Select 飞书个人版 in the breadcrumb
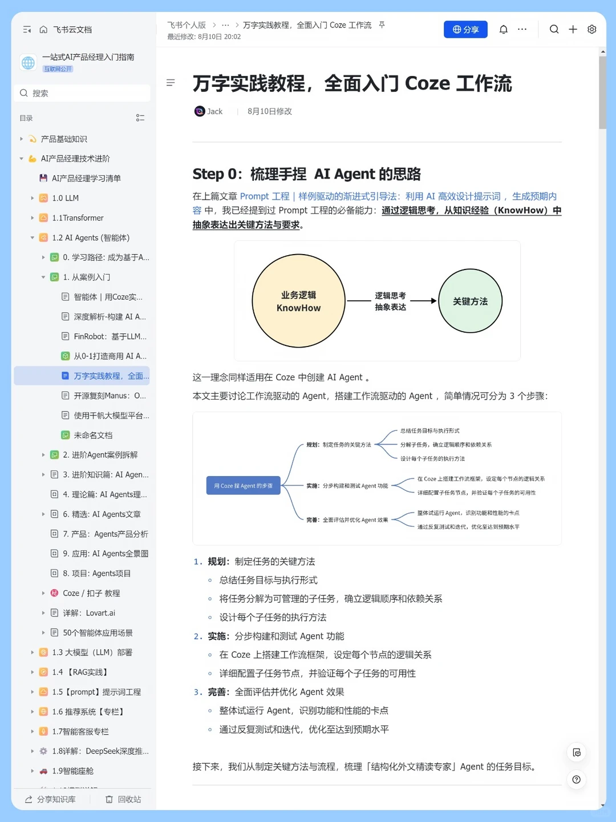This screenshot has height=822, width=616. pos(187,25)
